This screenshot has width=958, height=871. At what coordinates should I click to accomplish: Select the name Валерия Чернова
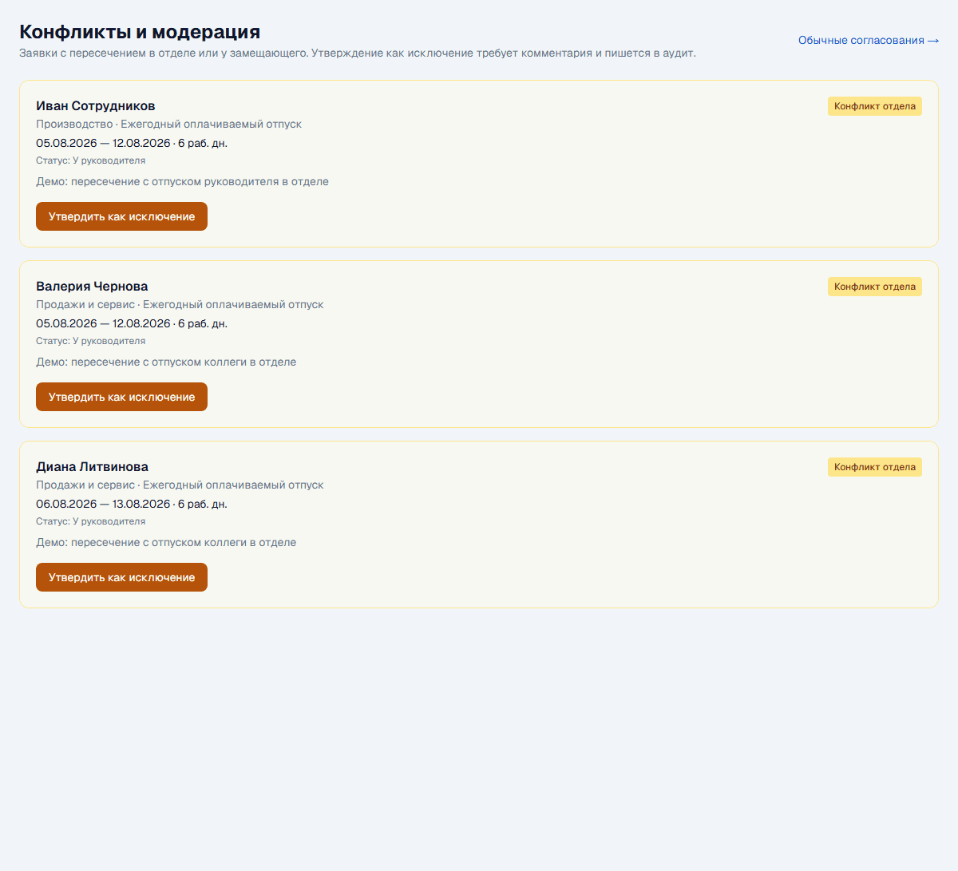pyautogui.click(x=92, y=287)
